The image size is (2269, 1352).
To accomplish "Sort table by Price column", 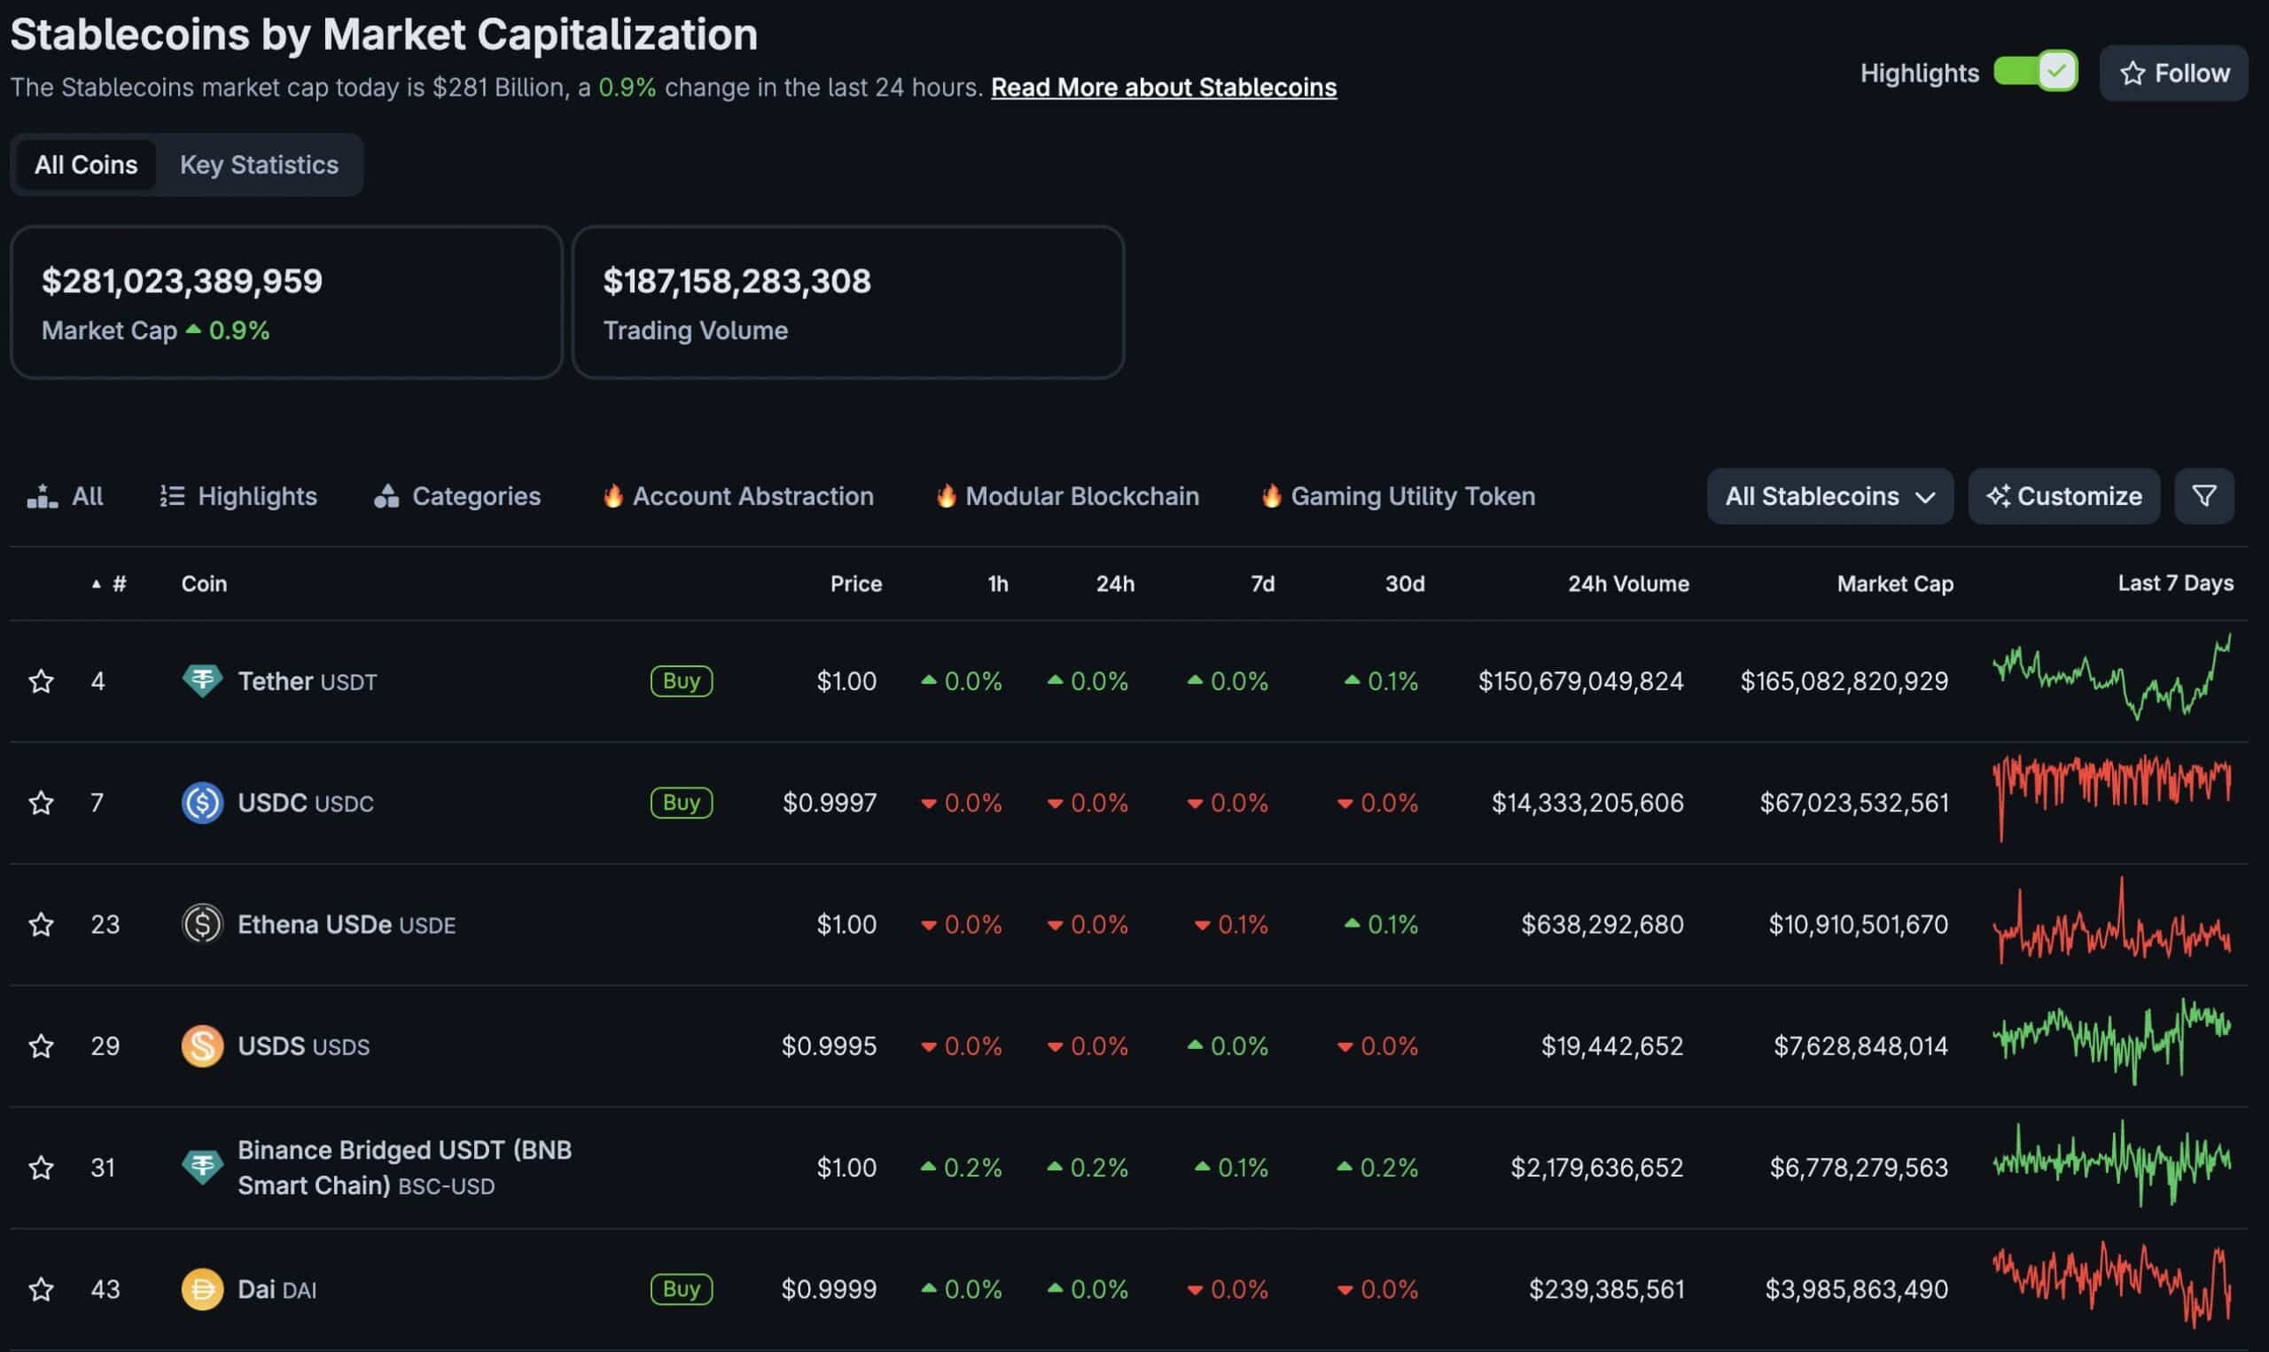I will 855,584.
